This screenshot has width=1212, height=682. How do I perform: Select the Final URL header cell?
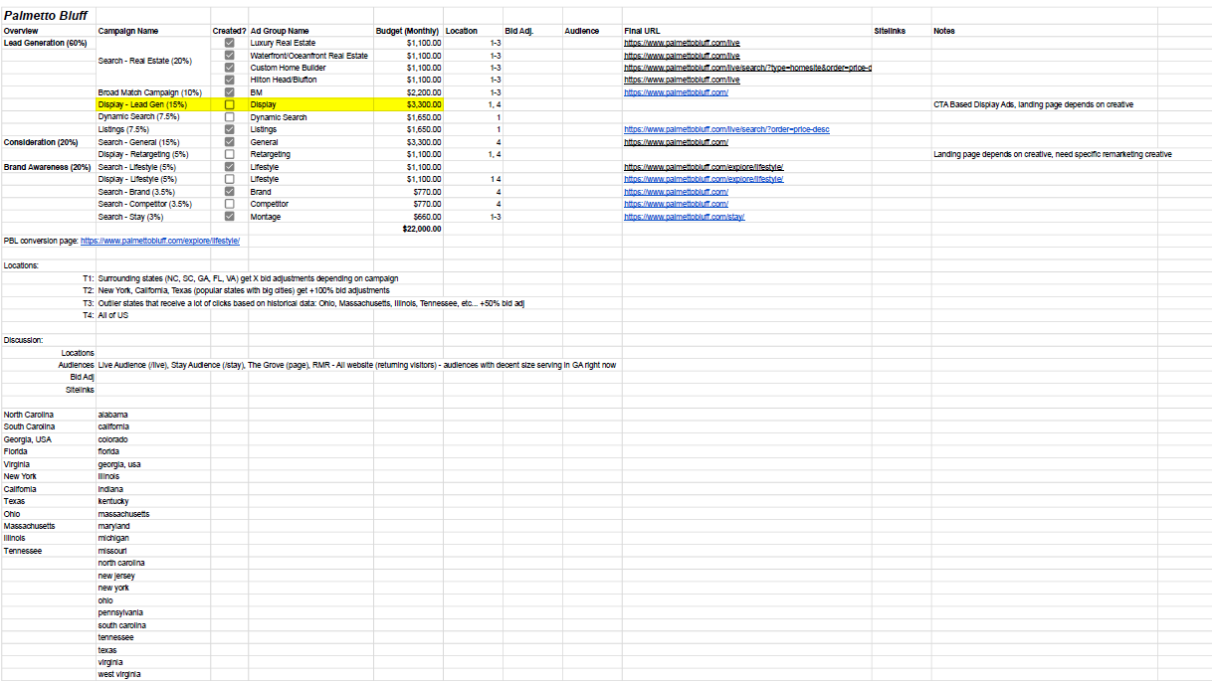pos(746,31)
